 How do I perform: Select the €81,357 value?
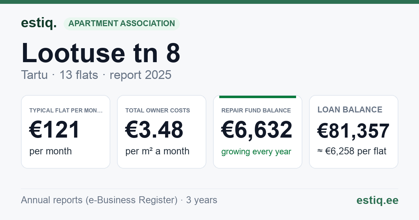pyautogui.click(x=353, y=131)
